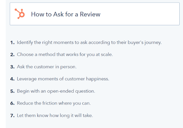Image resolution: width=183 pixels, height=128 pixels.
Task: Click the bold number 2 list marker
Action: 12,55
